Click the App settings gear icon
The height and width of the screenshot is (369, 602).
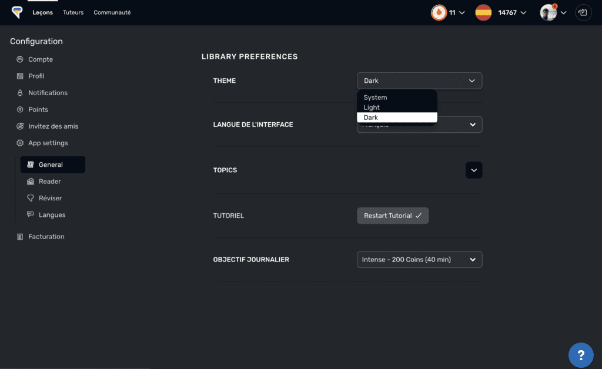(x=20, y=143)
